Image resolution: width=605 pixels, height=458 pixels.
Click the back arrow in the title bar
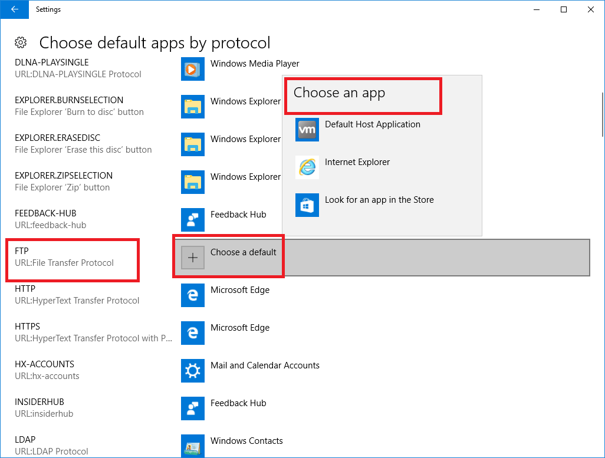[14, 9]
